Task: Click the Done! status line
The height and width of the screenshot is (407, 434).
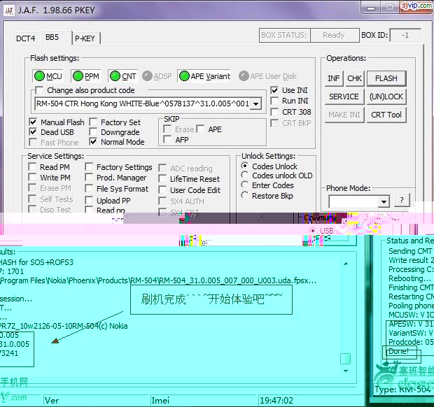Action: (x=399, y=351)
